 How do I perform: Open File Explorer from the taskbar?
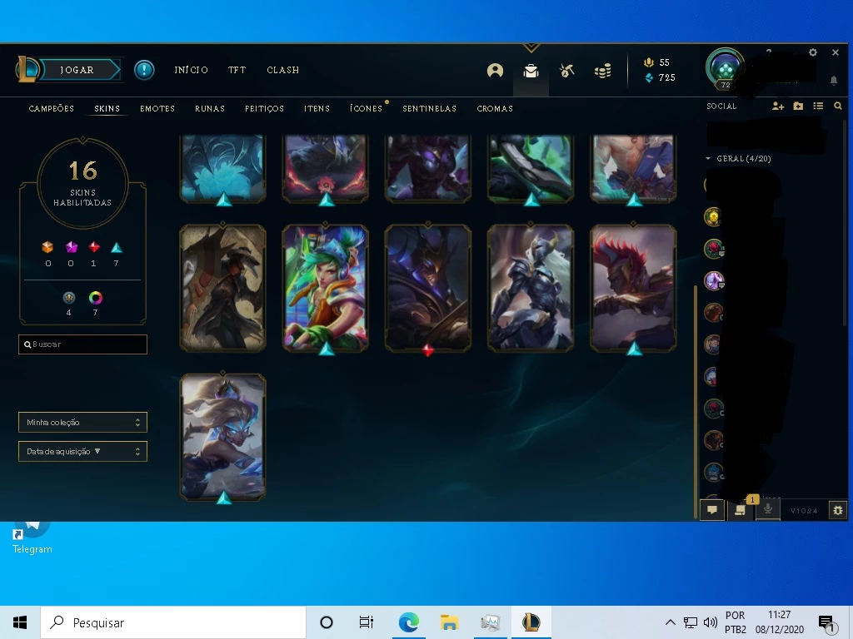(449, 622)
